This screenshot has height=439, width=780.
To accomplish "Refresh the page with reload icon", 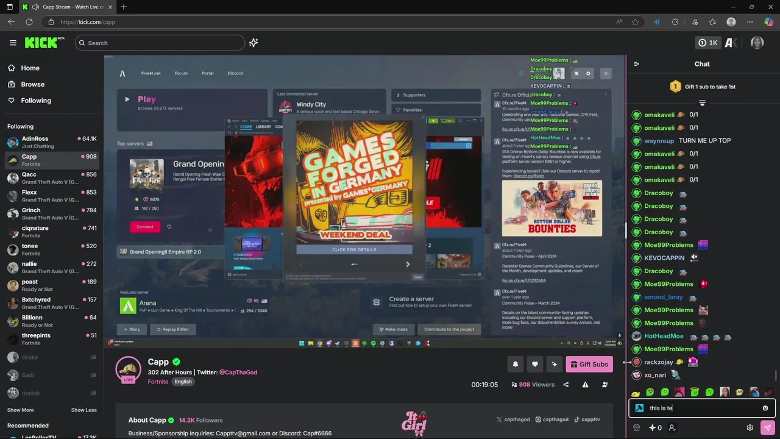I will (x=29, y=22).
